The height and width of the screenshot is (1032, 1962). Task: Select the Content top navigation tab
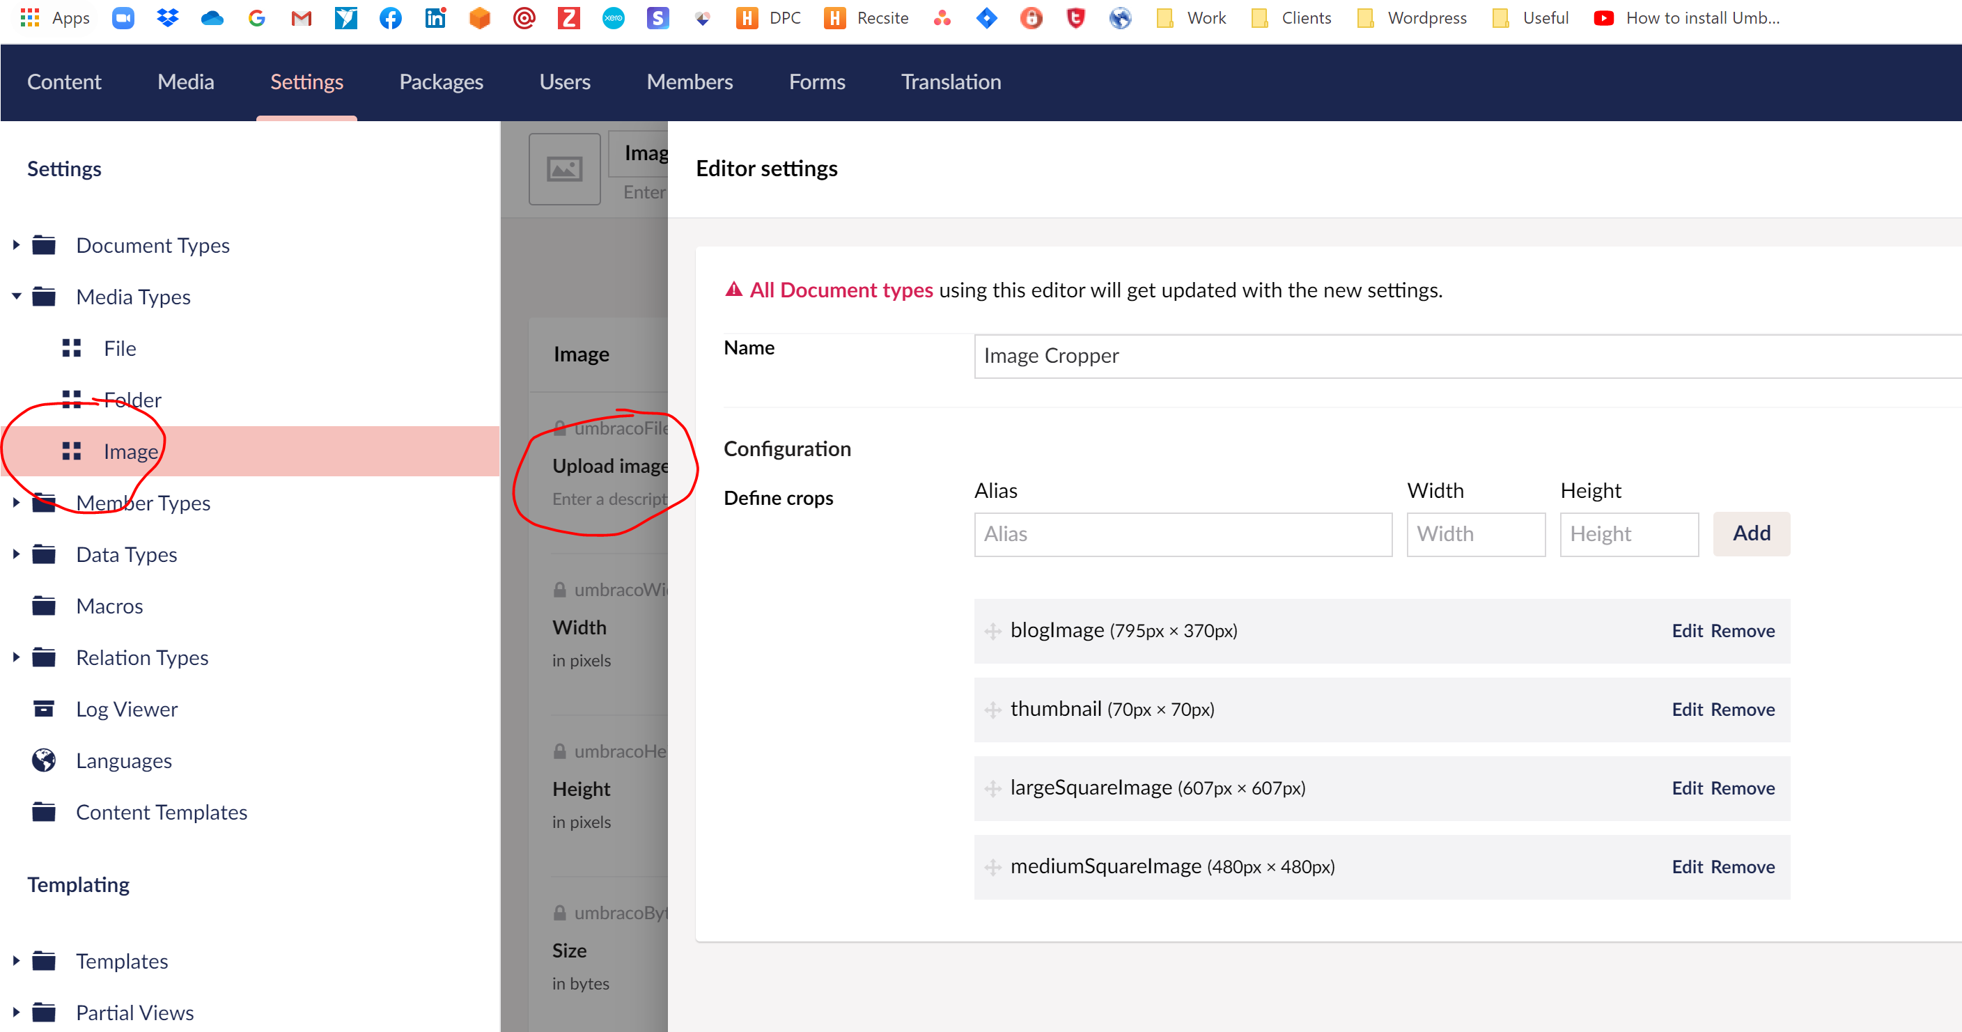pos(63,81)
